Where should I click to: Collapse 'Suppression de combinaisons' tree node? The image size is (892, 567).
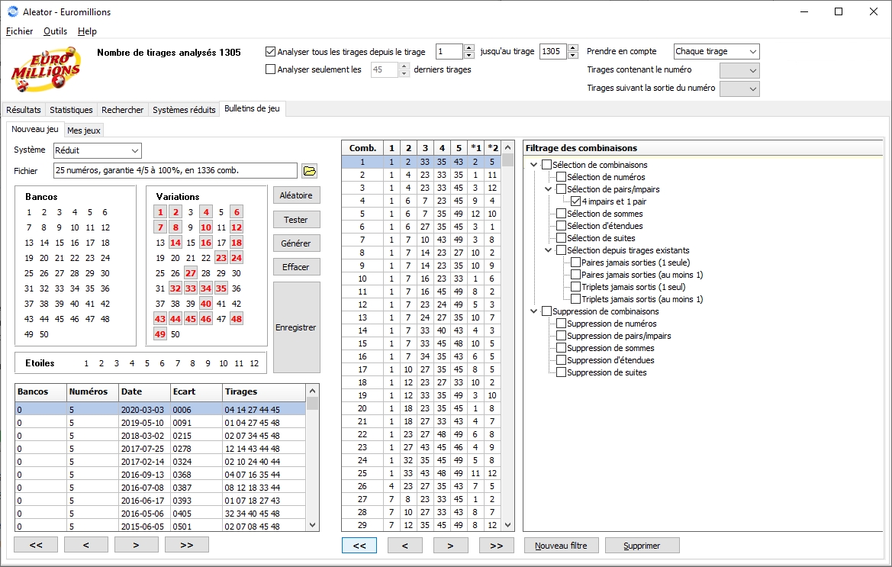point(533,311)
